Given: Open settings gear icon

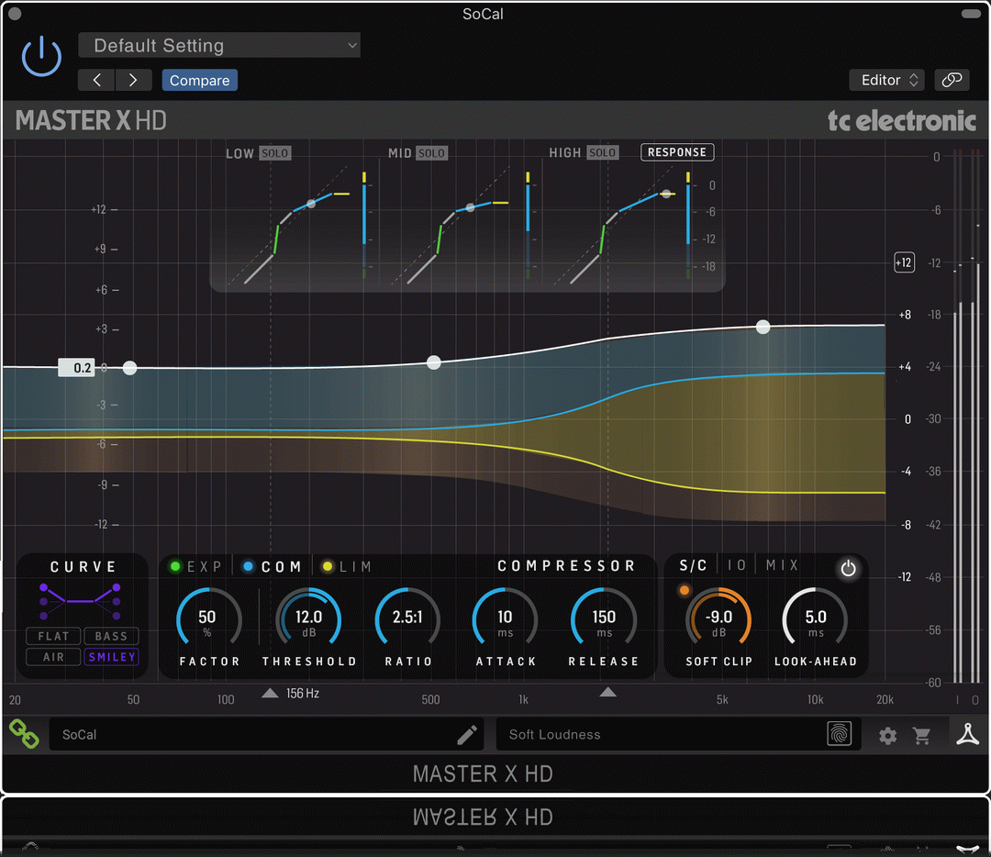Looking at the screenshot, I should click(x=887, y=735).
